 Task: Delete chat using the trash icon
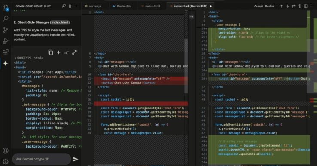pos(70,6)
